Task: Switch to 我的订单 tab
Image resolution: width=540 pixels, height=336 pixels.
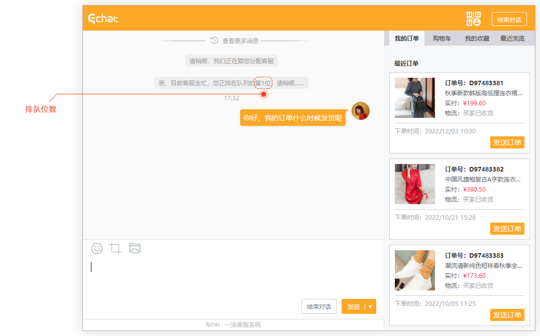Action: point(406,39)
